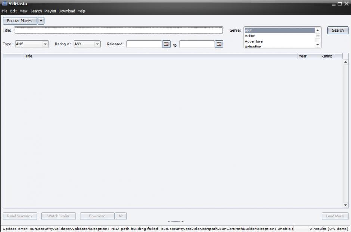Click the Genre list scroll-down arrow
The image size is (351, 232).
point(317,45)
